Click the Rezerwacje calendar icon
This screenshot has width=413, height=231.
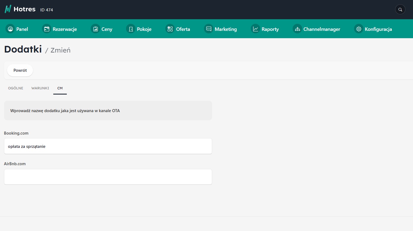[47, 29]
